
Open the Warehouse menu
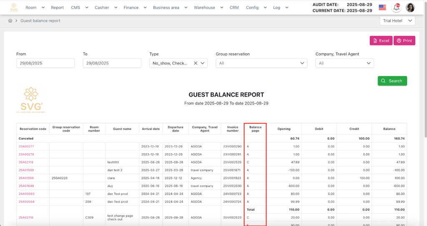pos(208,7)
